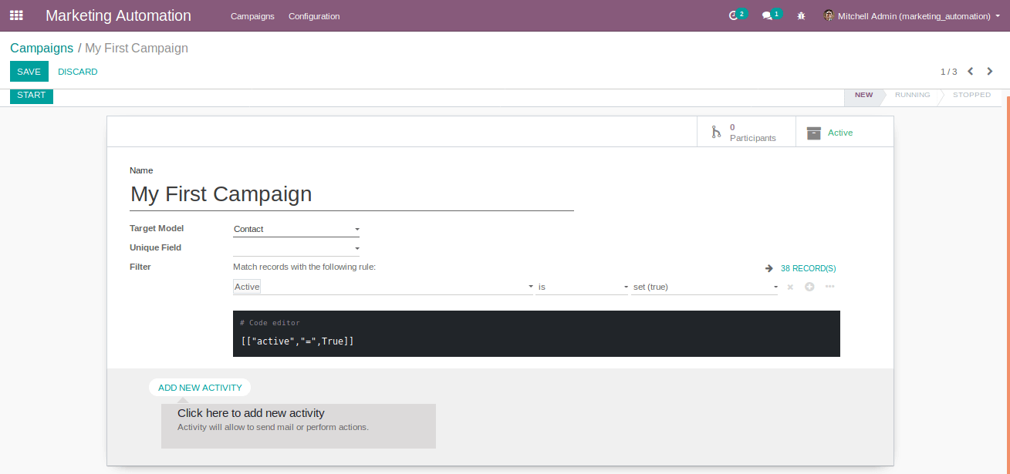Click arrow icon beside 38 RECORD(S)
The height and width of the screenshot is (474, 1010).
(769, 268)
